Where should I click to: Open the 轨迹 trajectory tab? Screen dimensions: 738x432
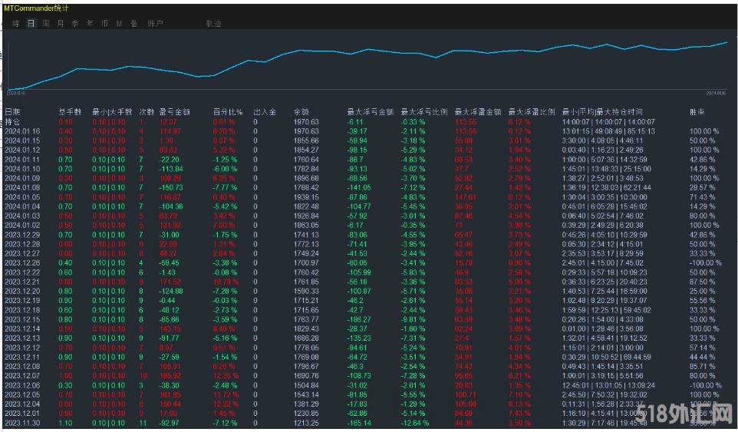pyautogui.click(x=213, y=23)
